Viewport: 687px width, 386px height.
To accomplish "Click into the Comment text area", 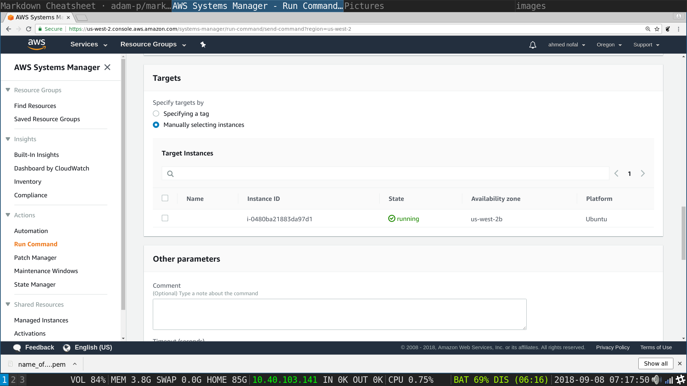I will pos(339,314).
